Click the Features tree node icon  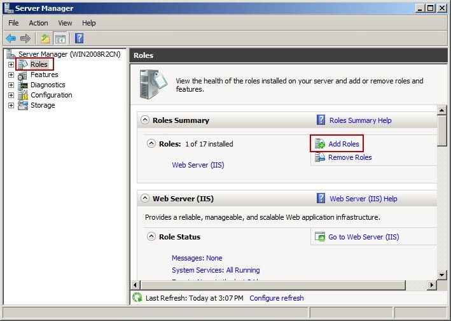23,75
